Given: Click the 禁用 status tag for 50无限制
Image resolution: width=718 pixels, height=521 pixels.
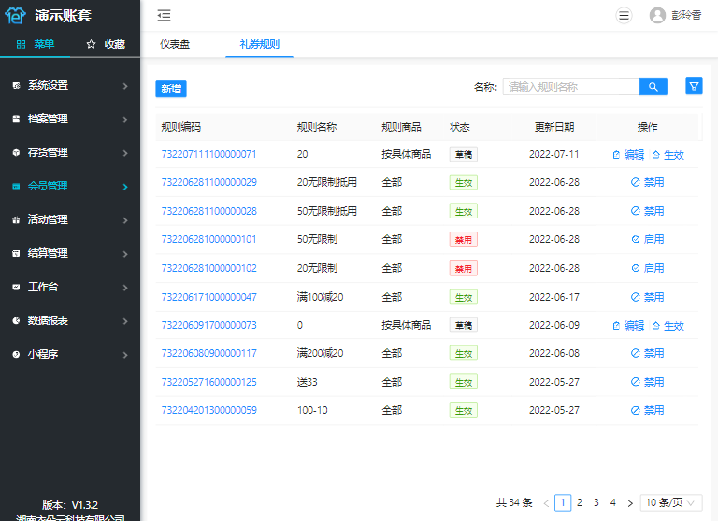Looking at the screenshot, I should tap(464, 240).
